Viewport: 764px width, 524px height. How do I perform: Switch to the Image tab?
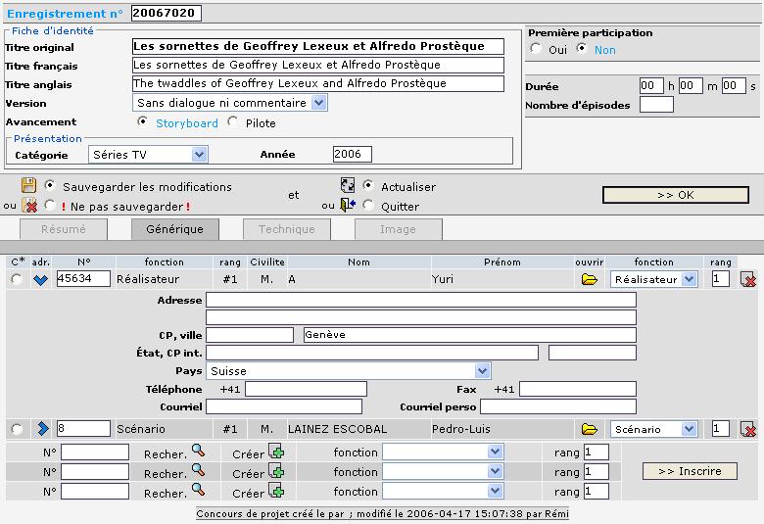pyautogui.click(x=398, y=229)
